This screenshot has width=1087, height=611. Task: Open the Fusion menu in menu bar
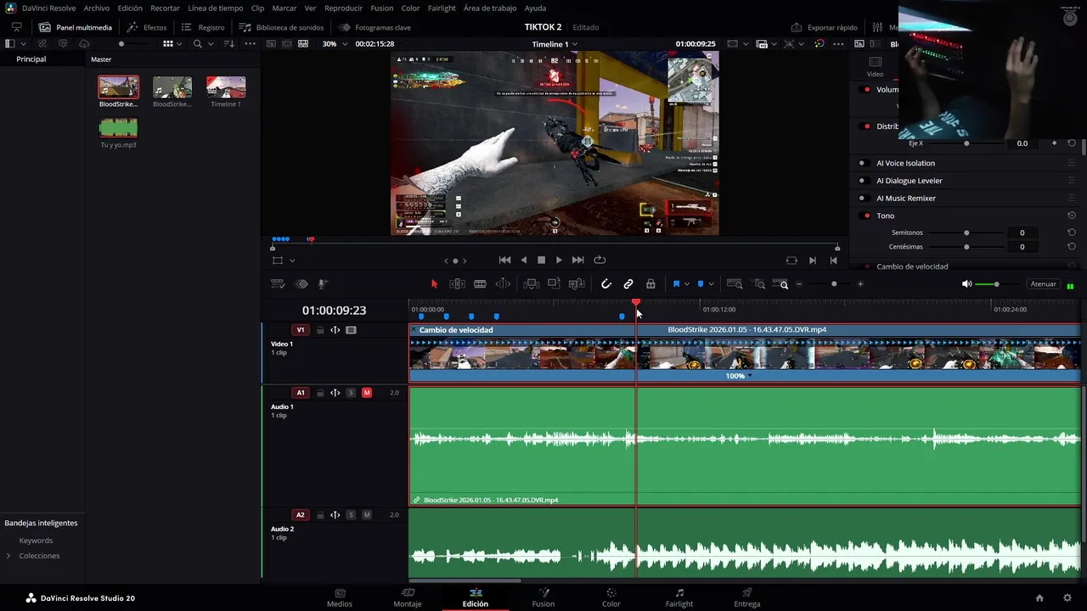(382, 8)
